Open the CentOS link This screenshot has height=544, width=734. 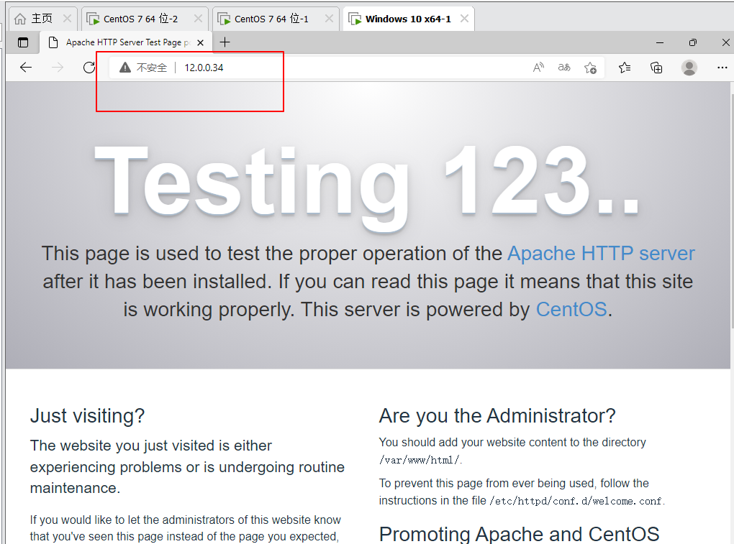571,310
